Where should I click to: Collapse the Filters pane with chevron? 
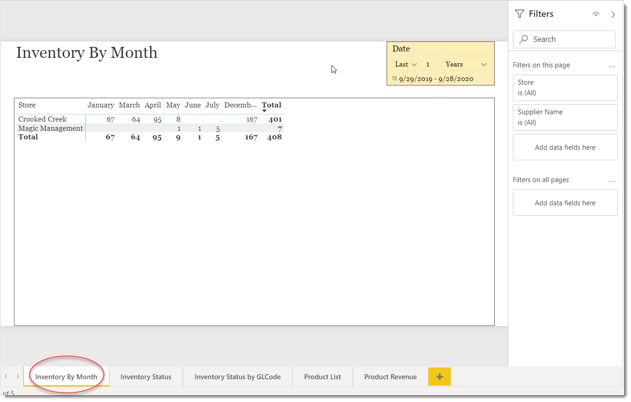click(x=613, y=15)
